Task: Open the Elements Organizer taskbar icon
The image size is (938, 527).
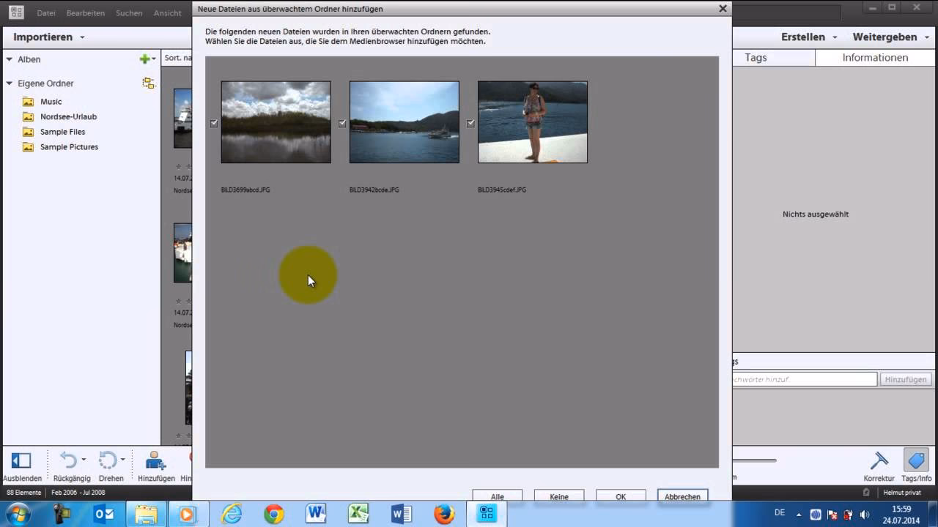Action: click(x=486, y=513)
